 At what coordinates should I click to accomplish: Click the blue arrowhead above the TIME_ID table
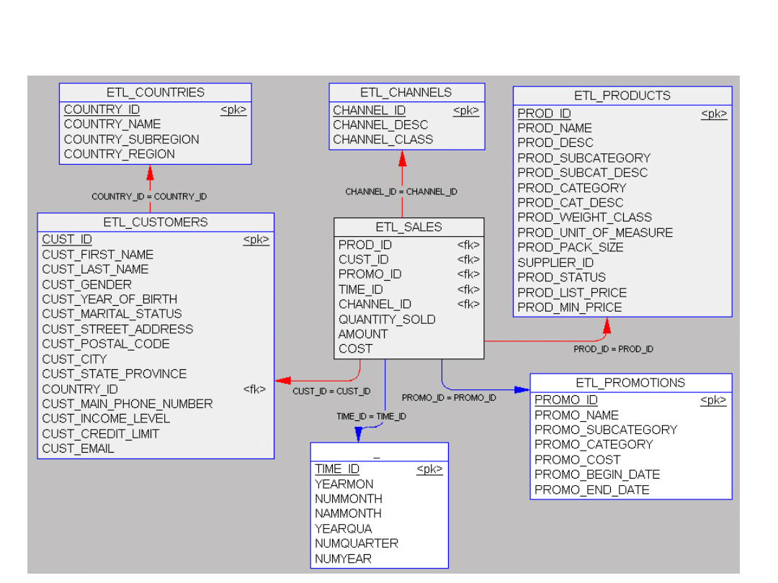(x=359, y=434)
